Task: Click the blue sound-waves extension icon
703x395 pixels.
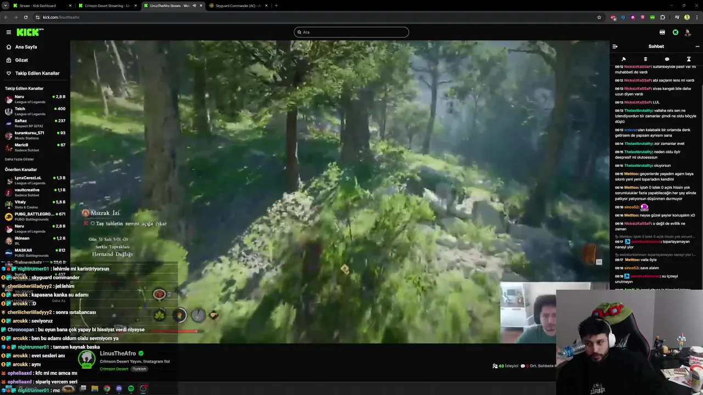Action: click(x=623, y=17)
